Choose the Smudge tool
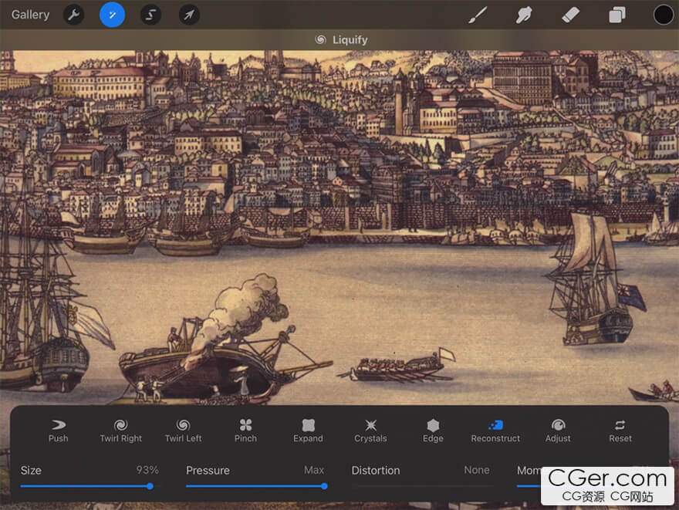The width and height of the screenshot is (679, 510). pyautogui.click(x=525, y=15)
